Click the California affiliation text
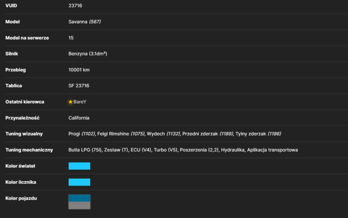The image size is (348, 218). 79,118
